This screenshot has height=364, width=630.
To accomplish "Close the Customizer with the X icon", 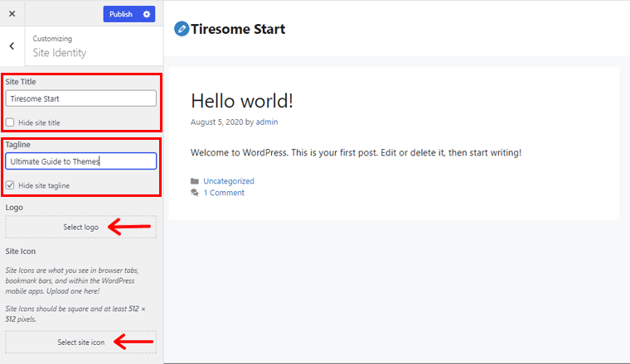I will [x=12, y=14].
